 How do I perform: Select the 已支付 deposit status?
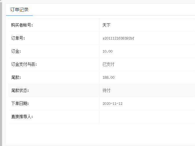click(x=108, y=64)
